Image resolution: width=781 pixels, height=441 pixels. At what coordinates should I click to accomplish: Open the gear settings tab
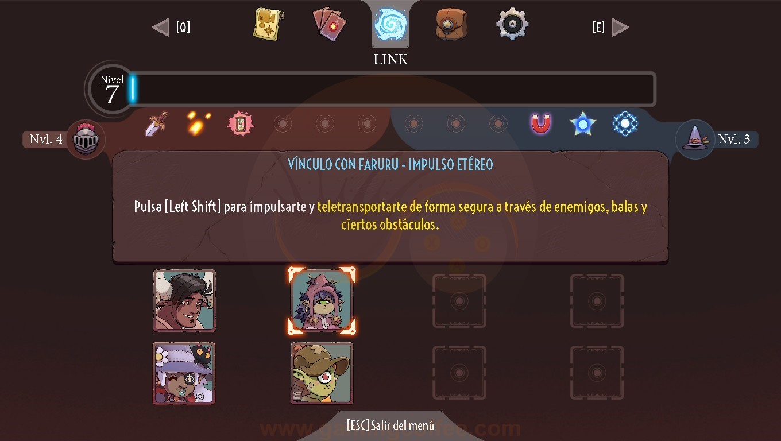pos(512,24)
